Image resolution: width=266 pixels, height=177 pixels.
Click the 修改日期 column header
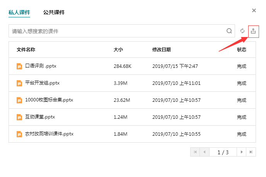coord(161,50)
